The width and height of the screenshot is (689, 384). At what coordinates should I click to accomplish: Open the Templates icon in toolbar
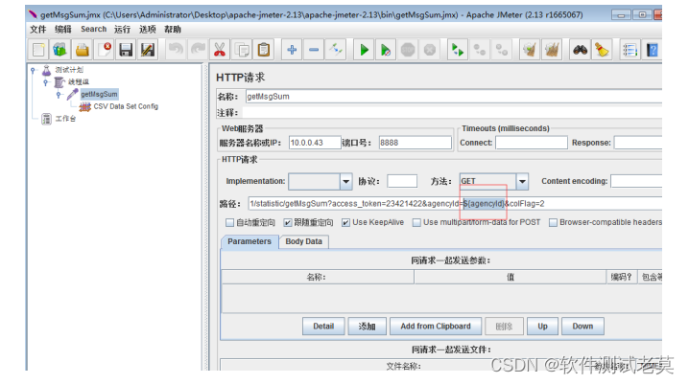59,50
